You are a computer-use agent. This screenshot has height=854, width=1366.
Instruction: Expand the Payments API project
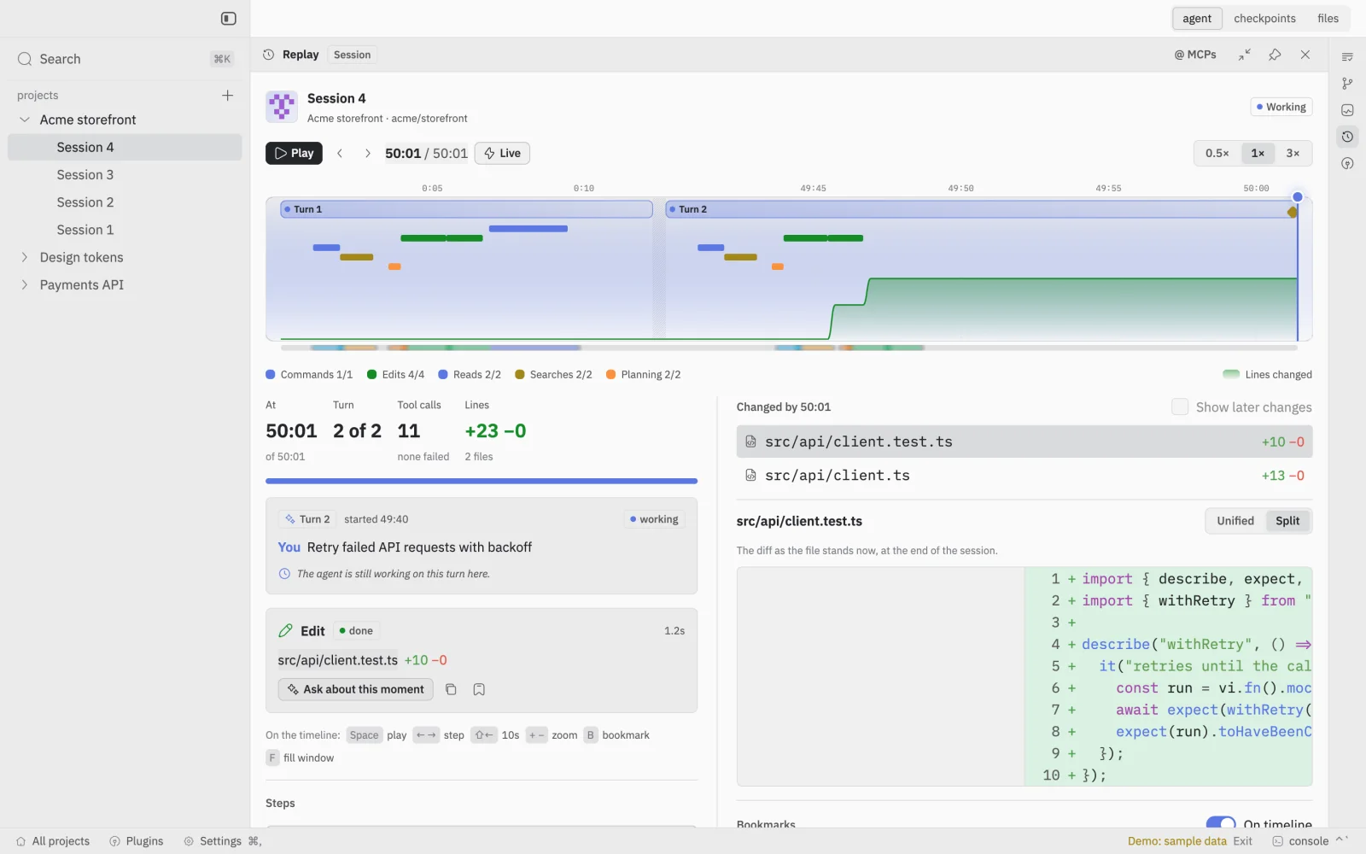[24, 284]
